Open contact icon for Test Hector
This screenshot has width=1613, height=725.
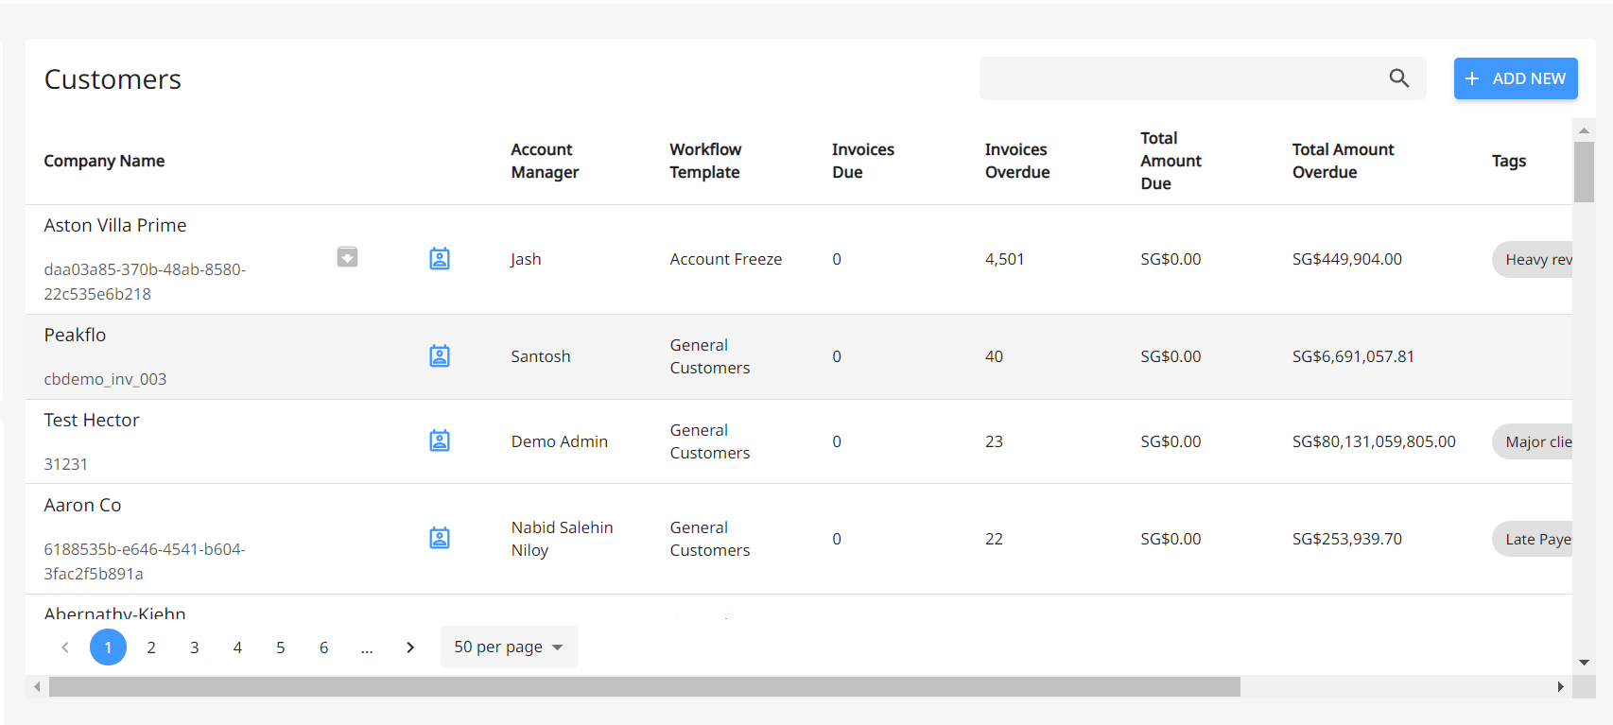(x=440, y=440)
